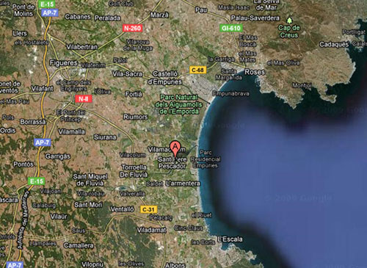The height and width of the screenshot is (268, 367).
Task: Click the Vilaür label
Action: click(59, 217)
